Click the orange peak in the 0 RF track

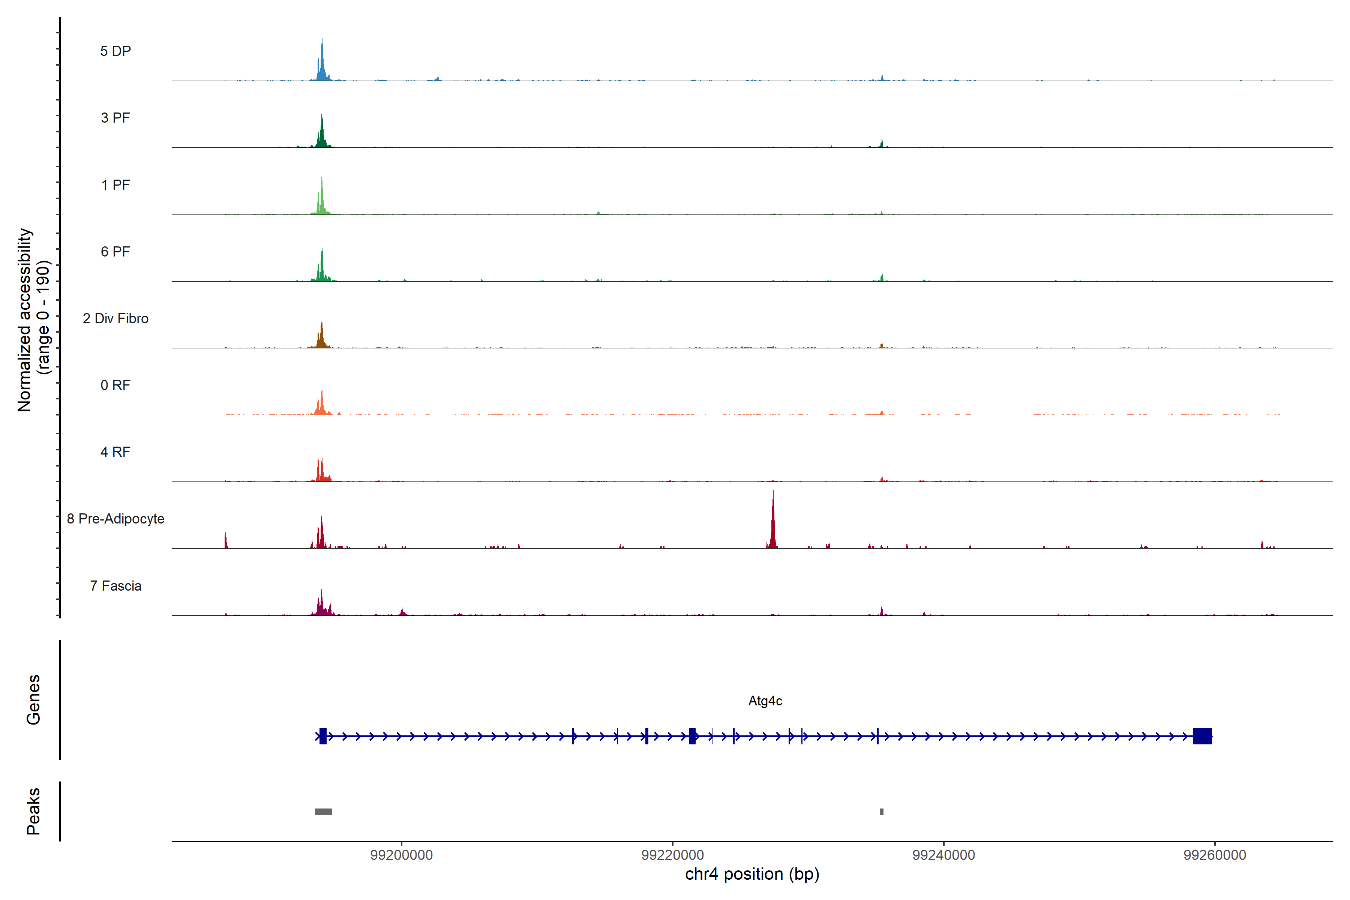[x=322, y=405]
